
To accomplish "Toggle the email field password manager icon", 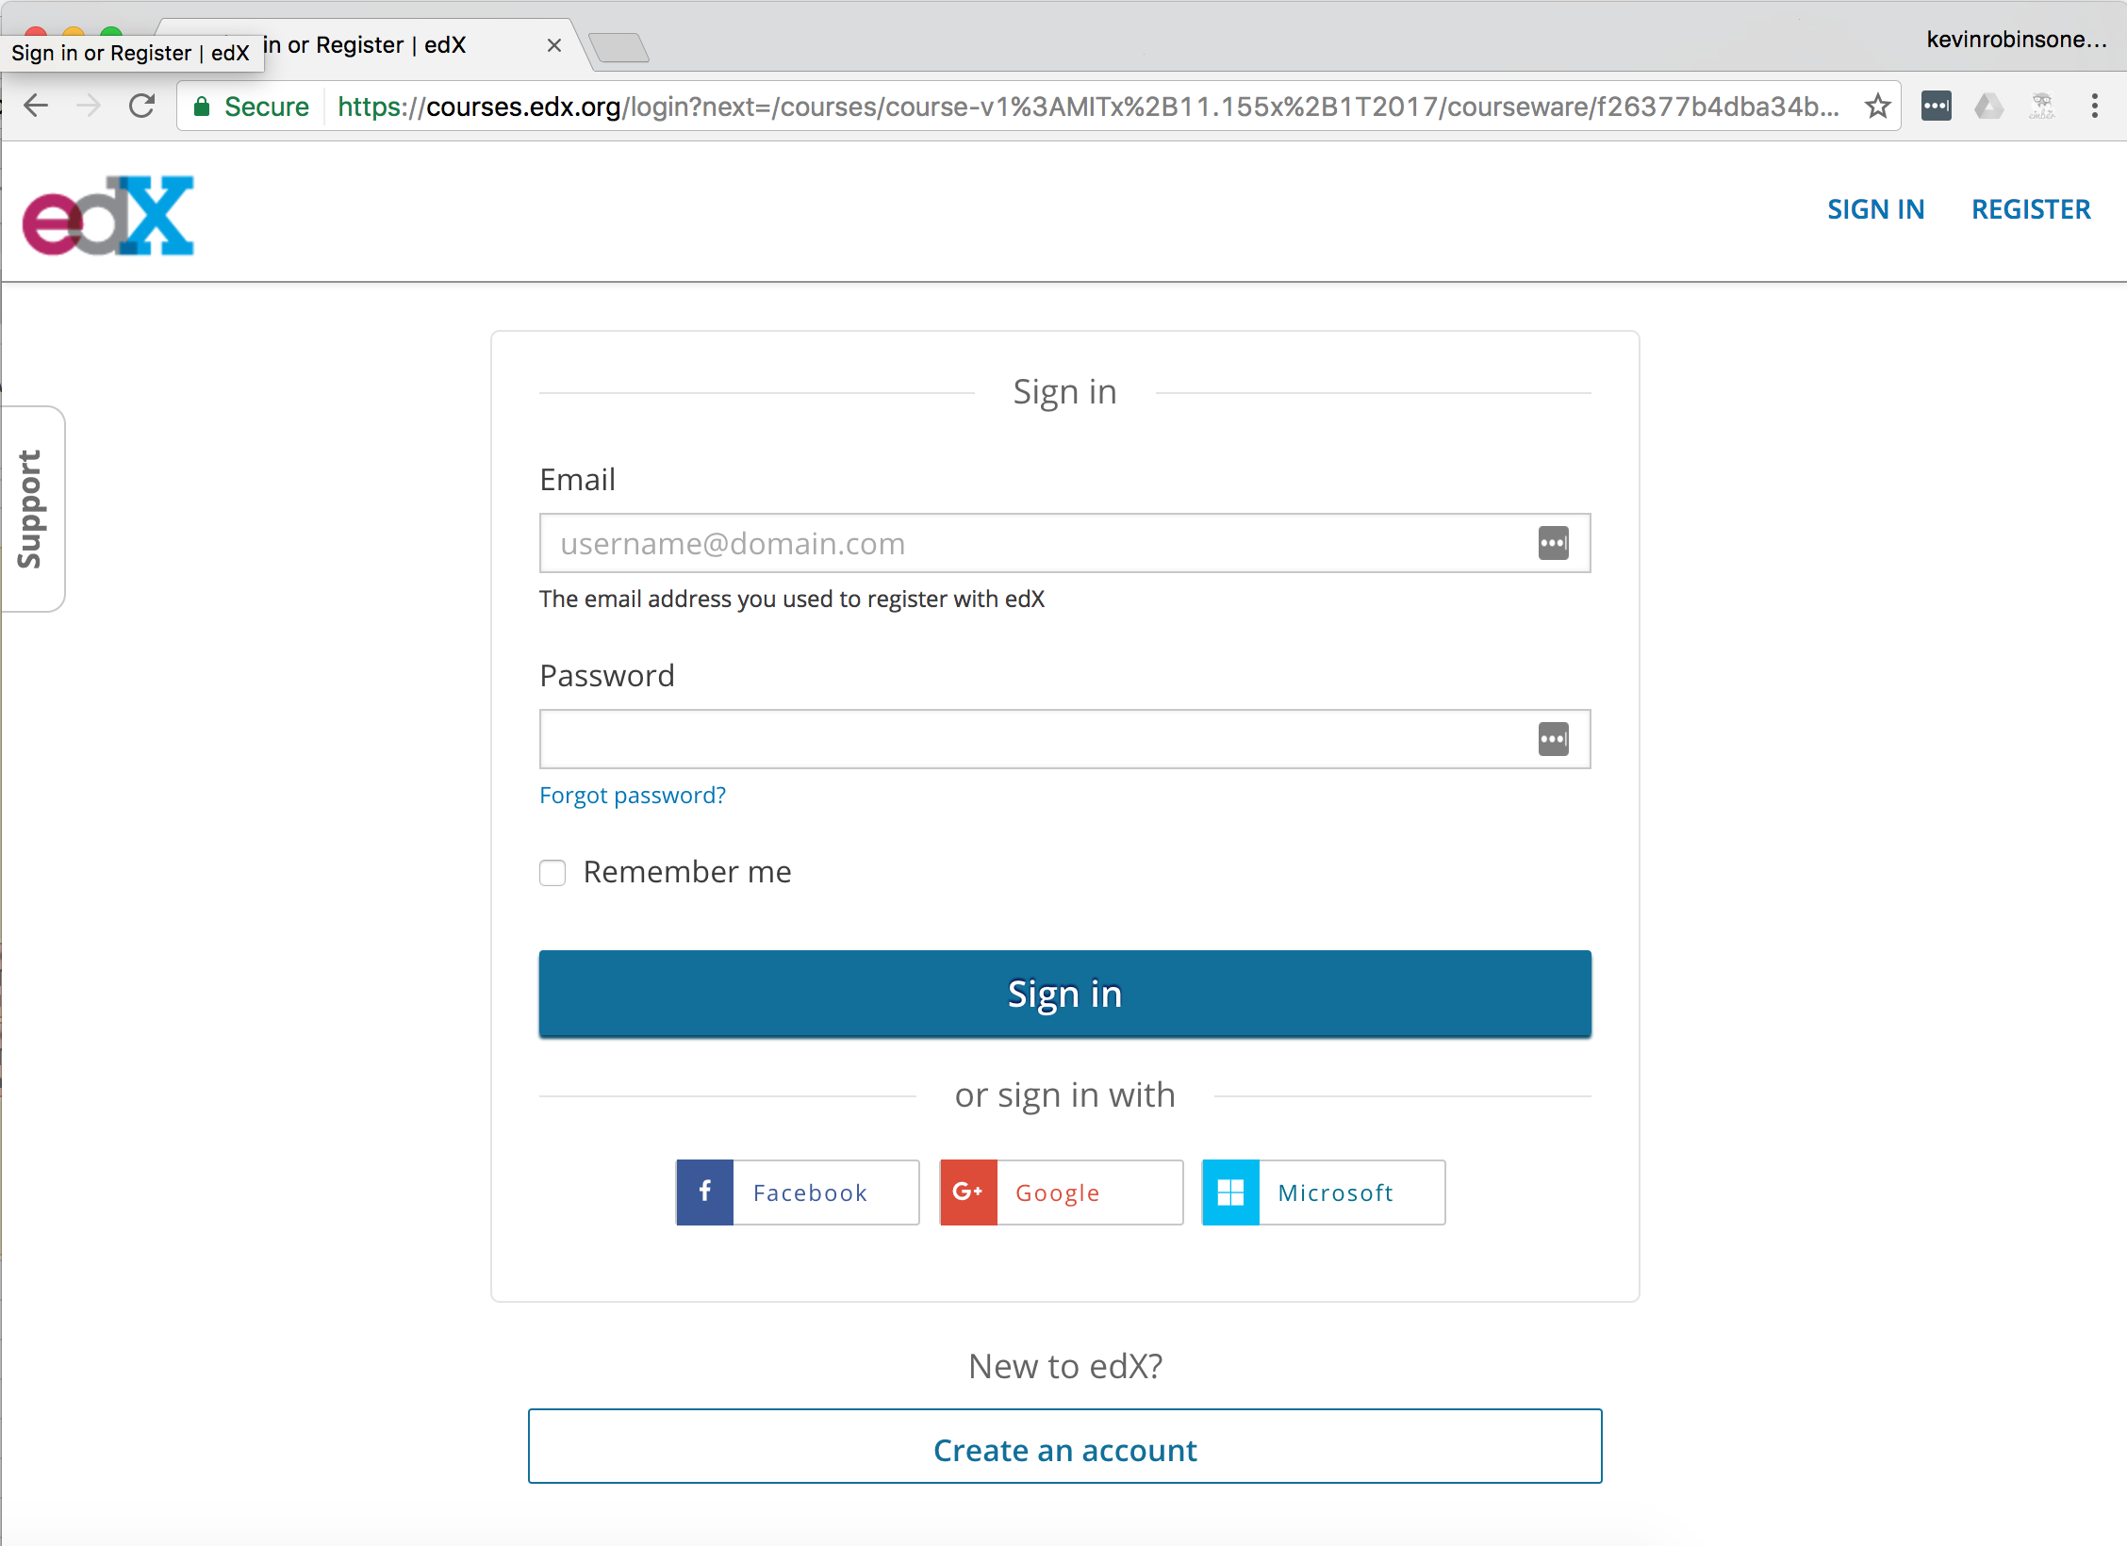I will pyautogui.click(x=1552, y=542).
